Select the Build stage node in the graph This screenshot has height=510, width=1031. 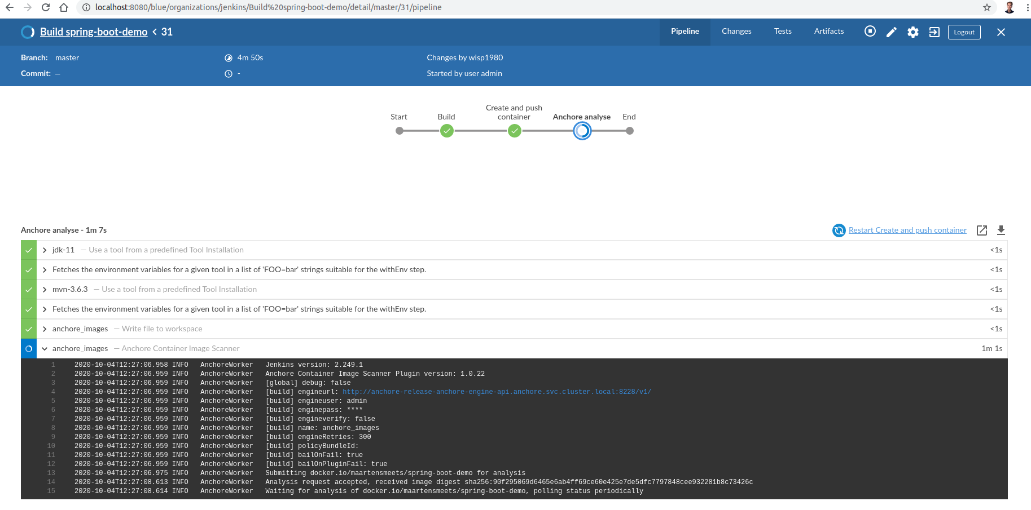(446, 131)
